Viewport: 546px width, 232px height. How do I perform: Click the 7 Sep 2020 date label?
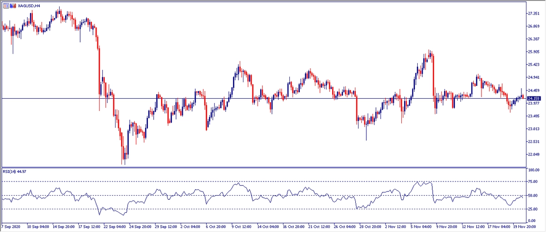click(11, 226)
